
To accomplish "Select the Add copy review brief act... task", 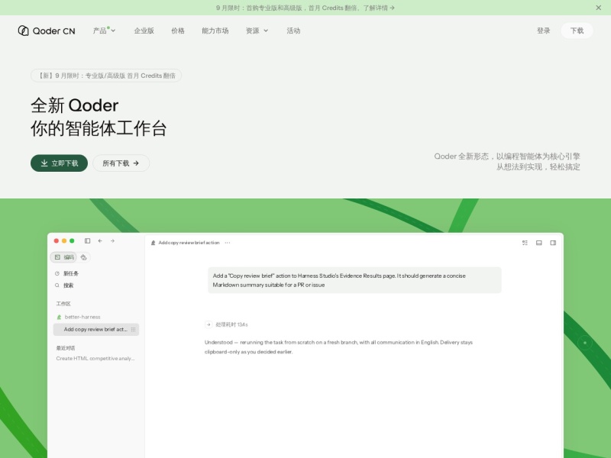I will (96, 330).
